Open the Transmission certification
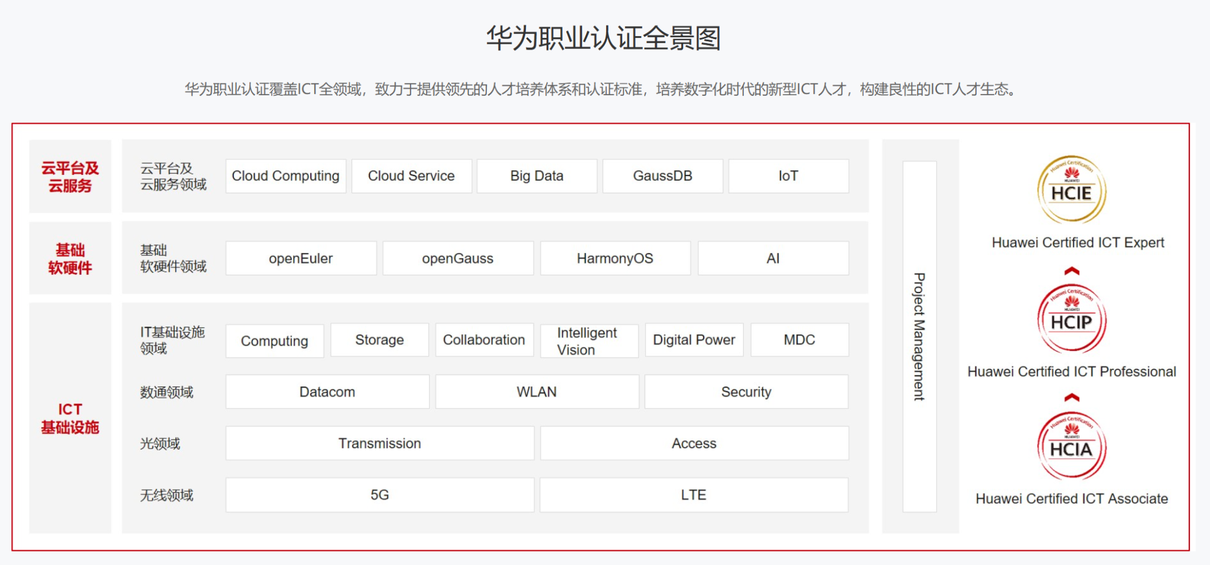This screenshot has width=1210, height=565. pyautogui.click(x=379, y=443)
